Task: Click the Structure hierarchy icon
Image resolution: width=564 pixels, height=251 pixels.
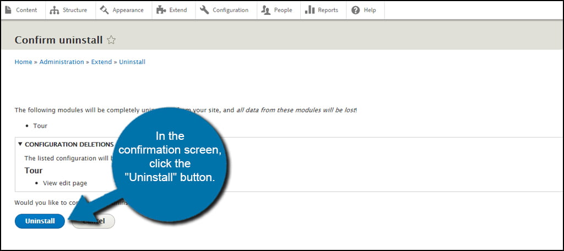Action: [x=55, y=10]
